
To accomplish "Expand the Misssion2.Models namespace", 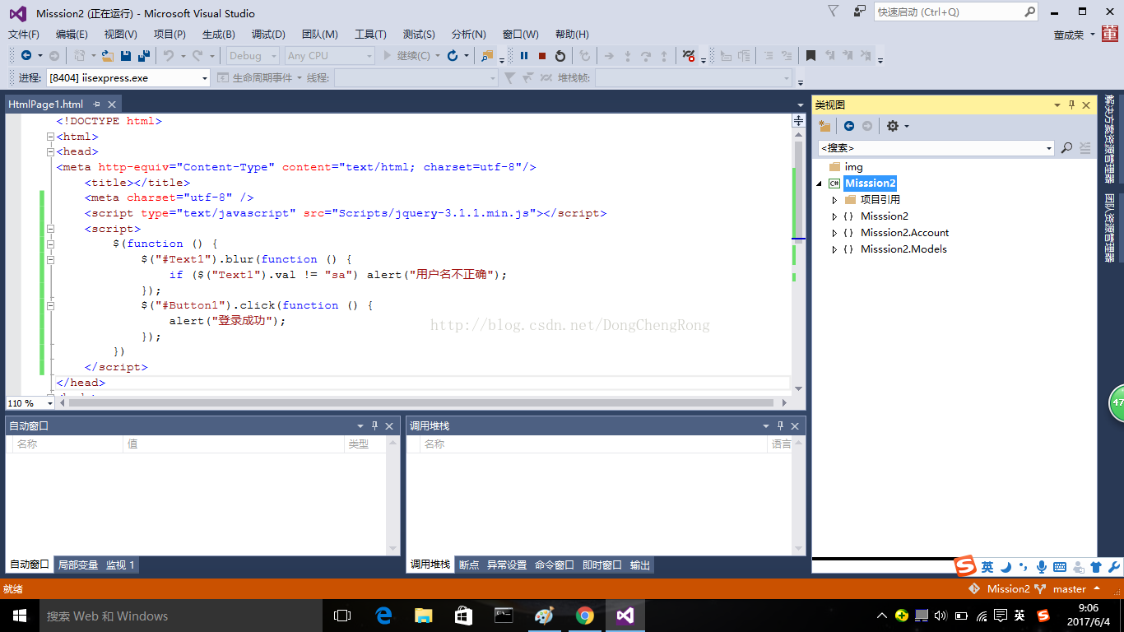I will (x=834, y=249).
